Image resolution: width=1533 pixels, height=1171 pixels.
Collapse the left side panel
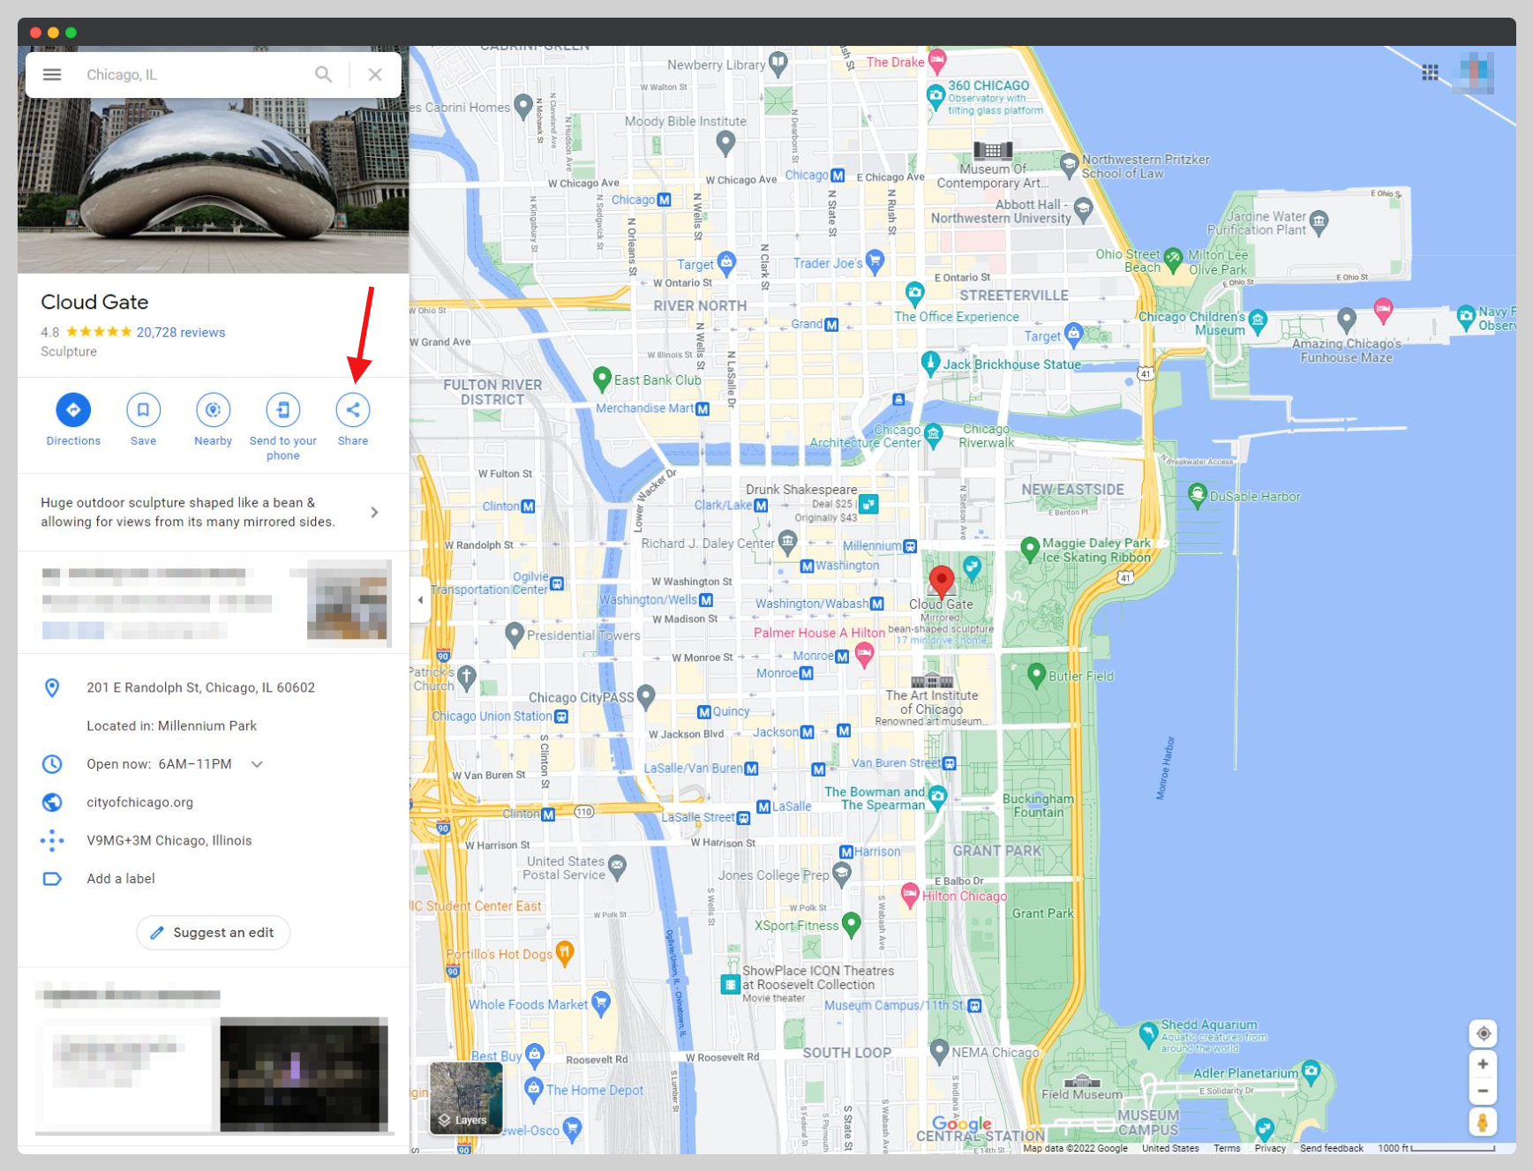(420, 599)
